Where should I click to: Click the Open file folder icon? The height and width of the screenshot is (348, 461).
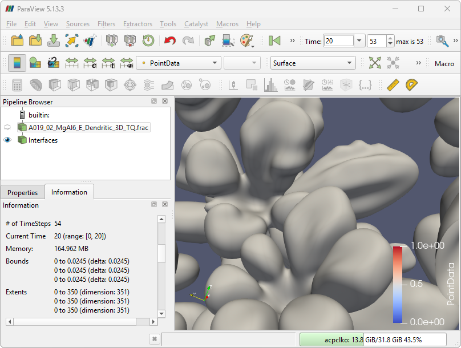[x=17, y=41]
